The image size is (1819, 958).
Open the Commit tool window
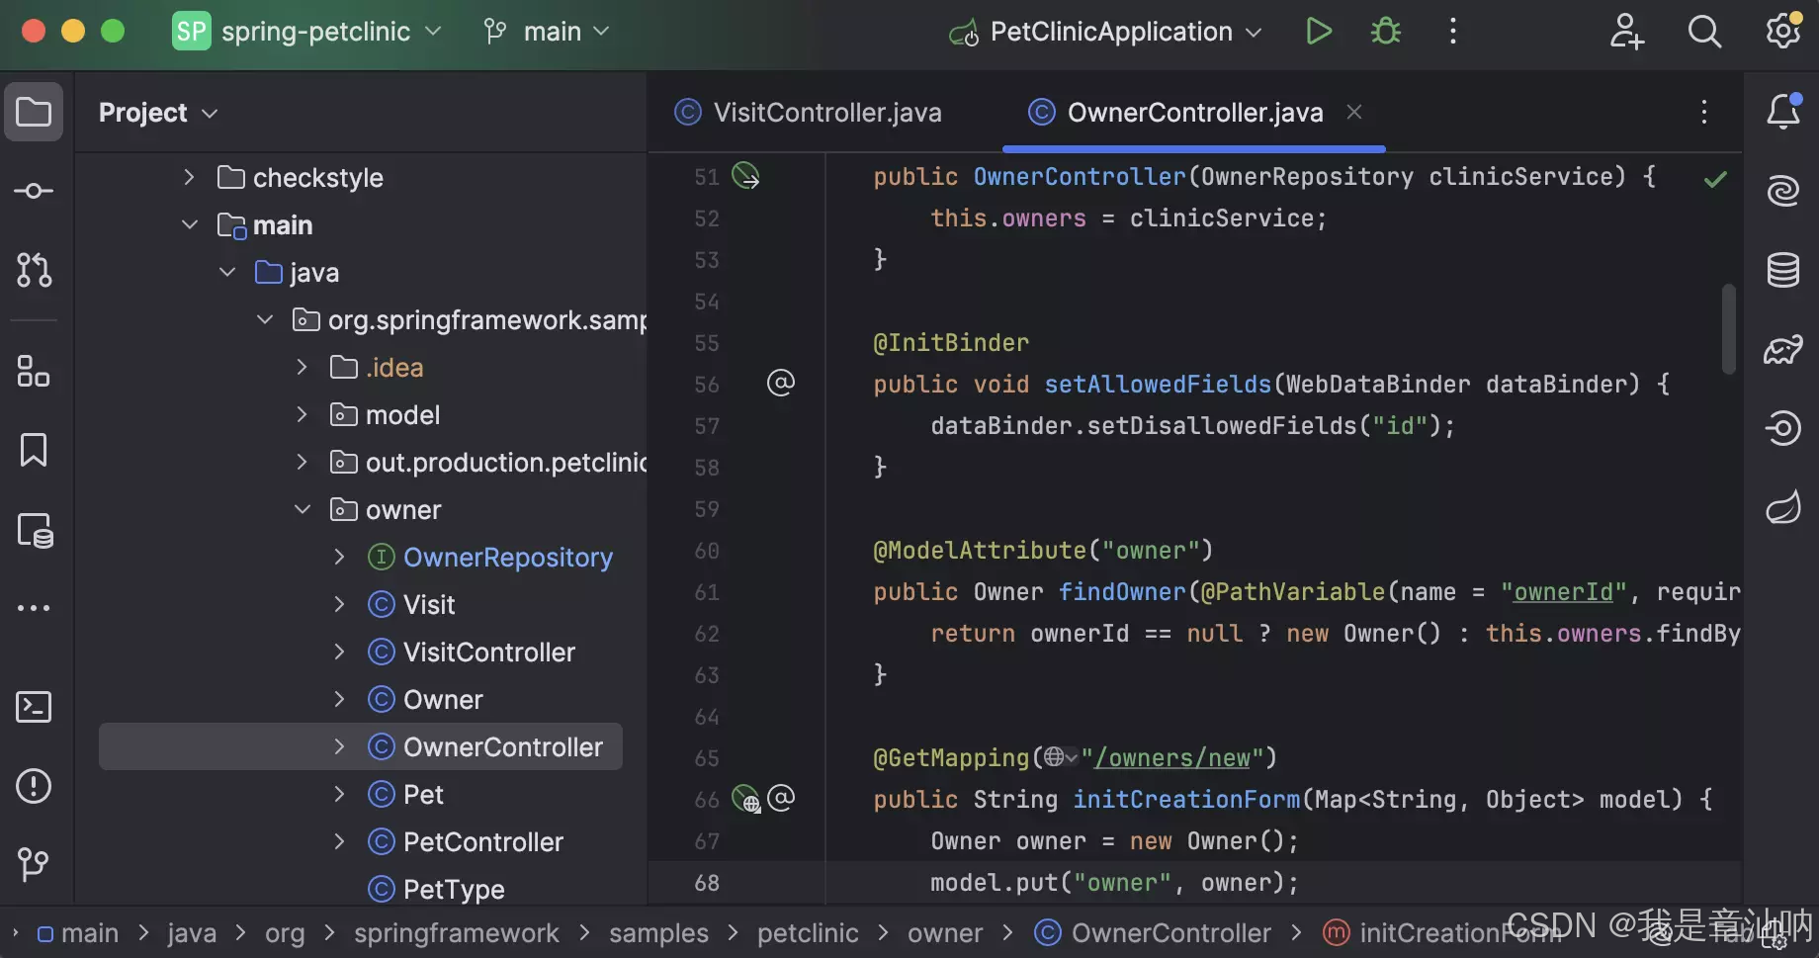point(34,191)
